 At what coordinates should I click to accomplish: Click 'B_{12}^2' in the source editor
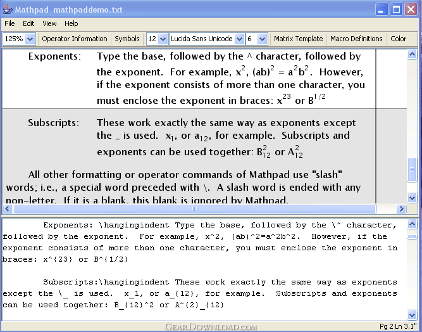pos(134,305)
